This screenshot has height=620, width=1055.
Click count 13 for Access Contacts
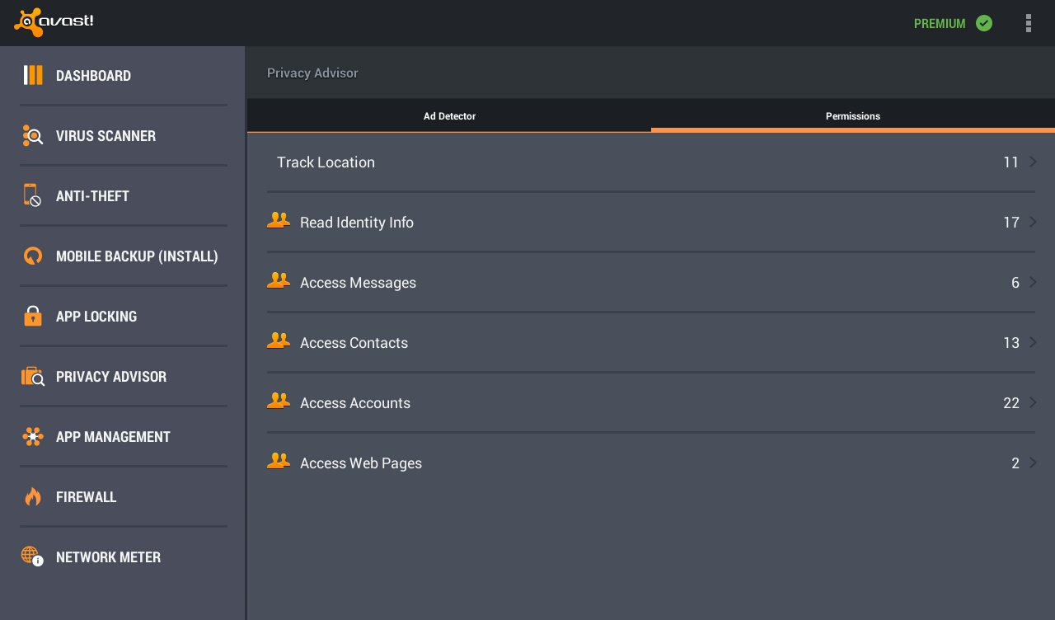coord(1011,343)
